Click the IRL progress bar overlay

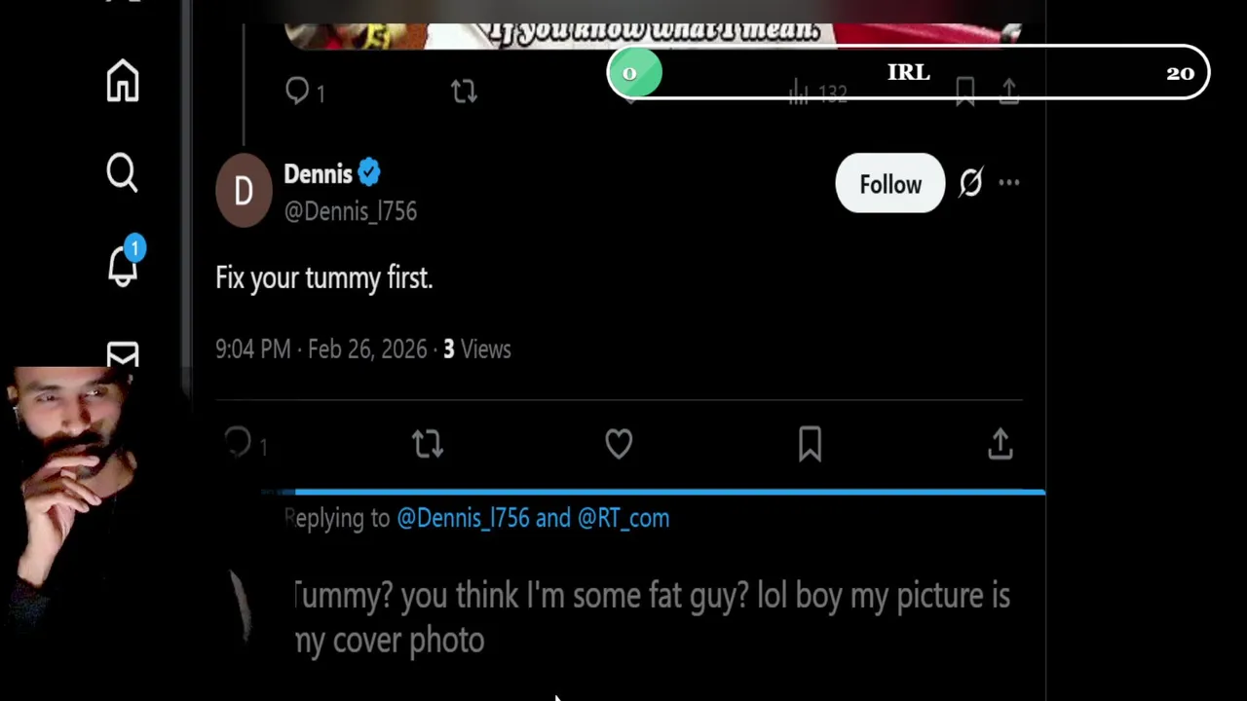[908, 73]
